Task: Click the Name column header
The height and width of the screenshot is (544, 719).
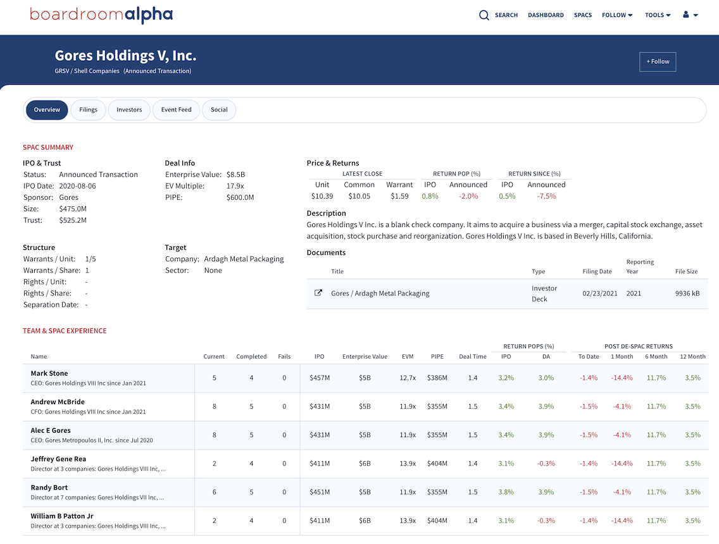Action: click(39, 357)
